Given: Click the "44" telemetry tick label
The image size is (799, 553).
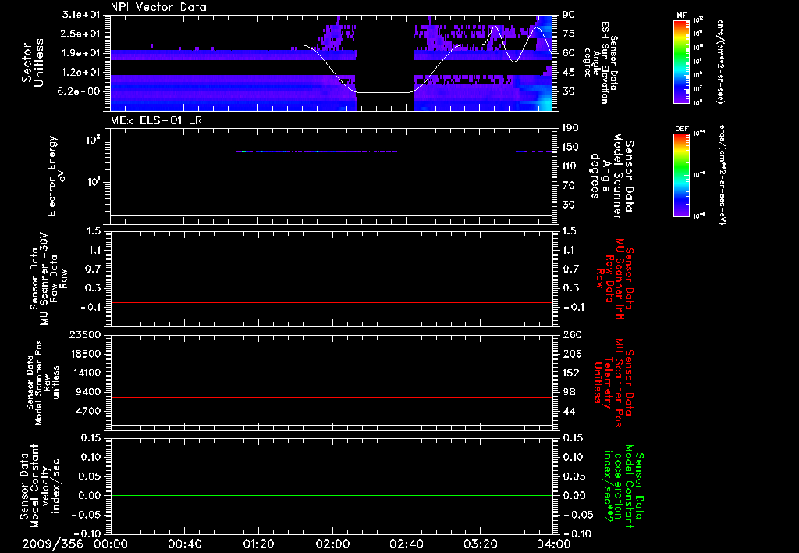Looking at the screenshot, I should tap(569, 411).
